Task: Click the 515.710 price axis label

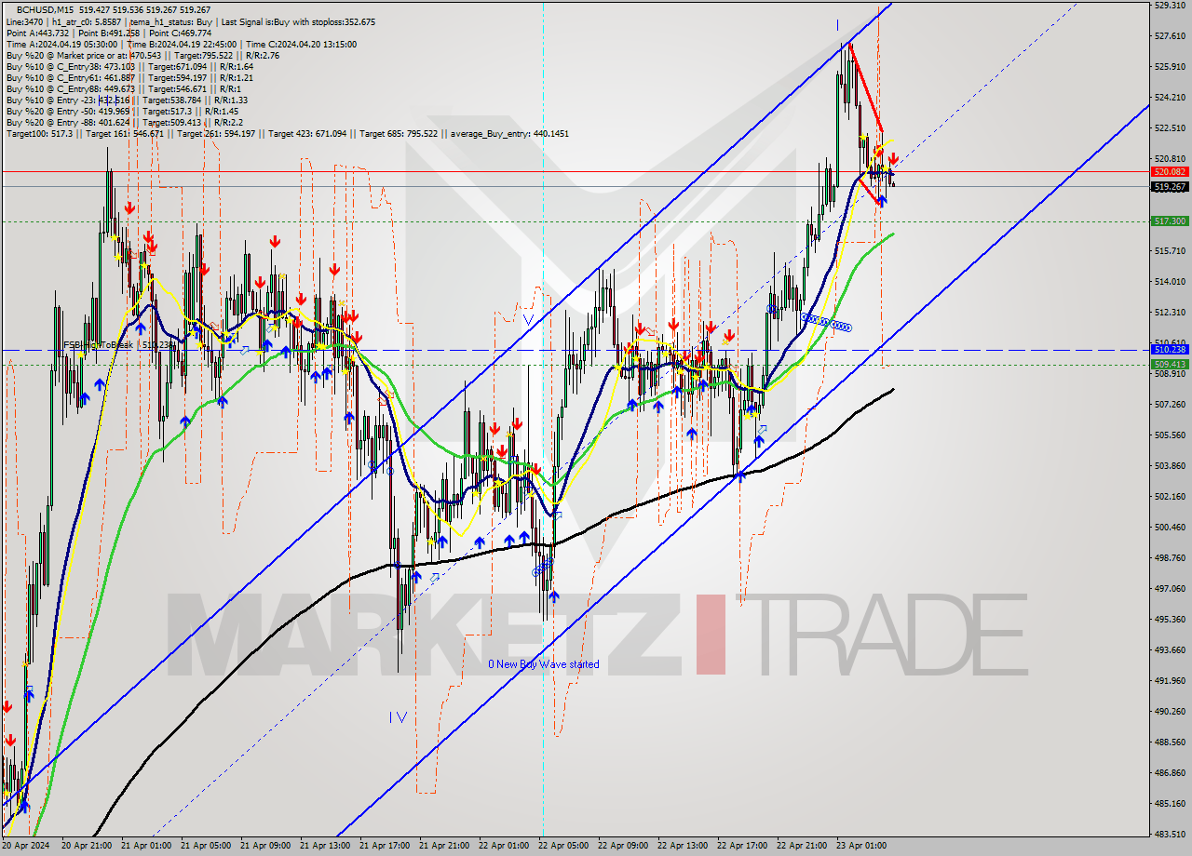Action: click(x=1170, y=250)
